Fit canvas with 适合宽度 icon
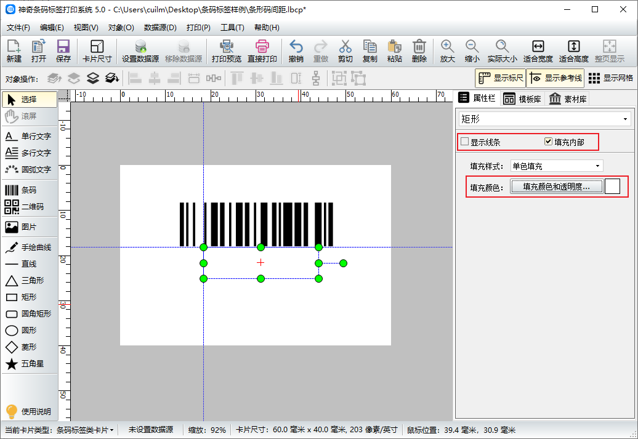638x439 pixels. pos(538,51)
